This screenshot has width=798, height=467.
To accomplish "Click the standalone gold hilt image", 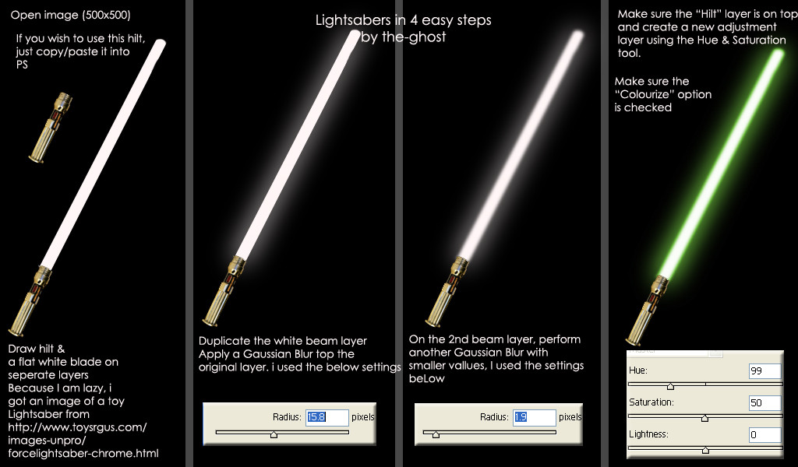I will 51,128.
